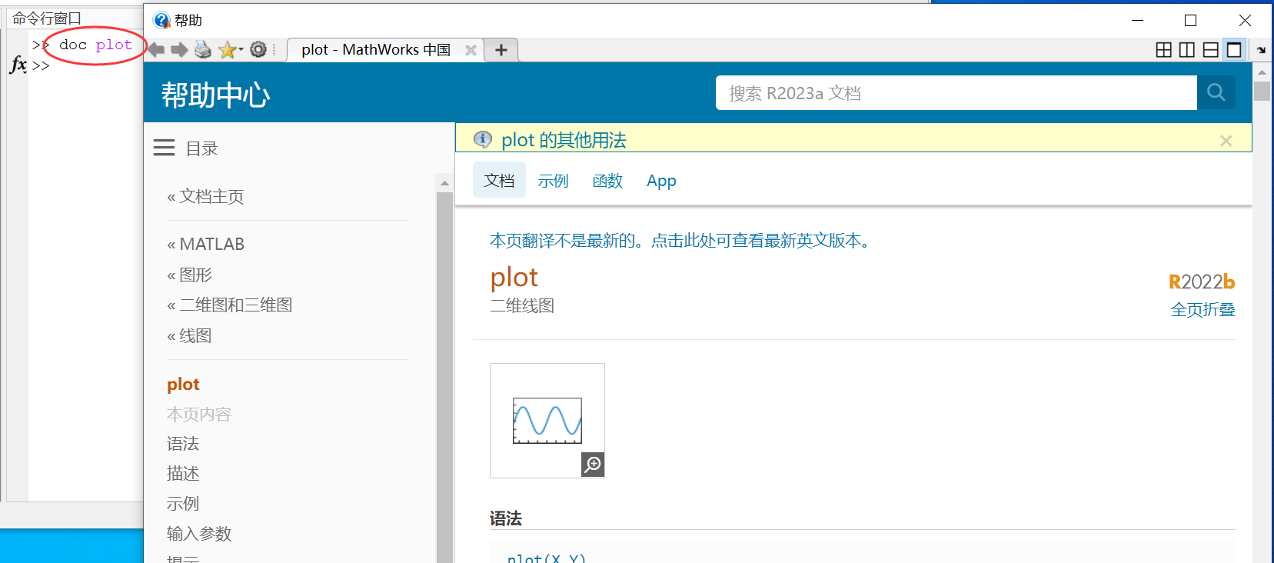Image resolution: width=1274 pixels, height=563 pixels.
Task: Jump to 输入参数 section from sidebar
Action: (x=199, y=534)
